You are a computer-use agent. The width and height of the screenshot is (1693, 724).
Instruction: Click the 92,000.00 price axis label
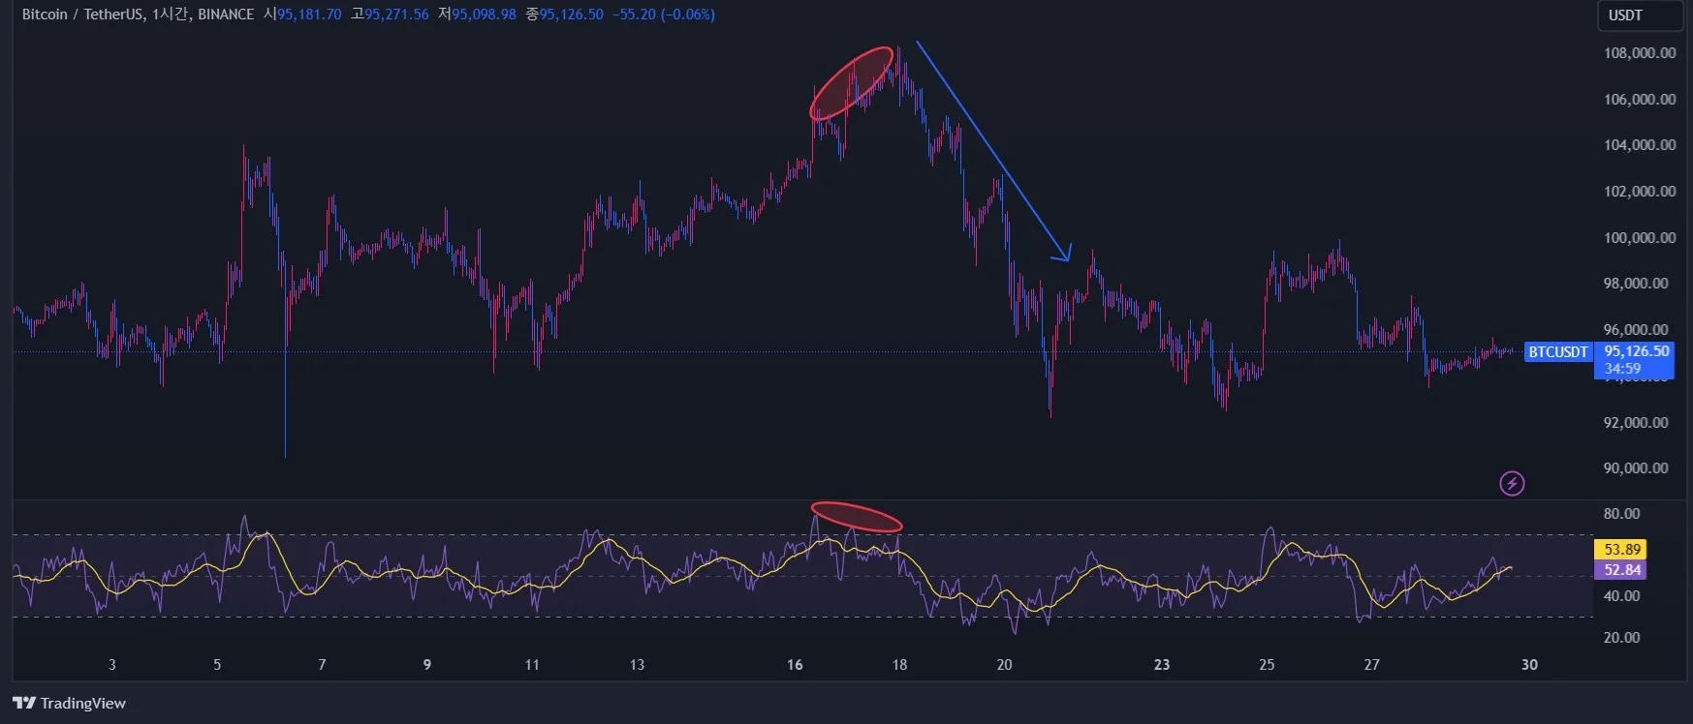tap(1636, 423)
